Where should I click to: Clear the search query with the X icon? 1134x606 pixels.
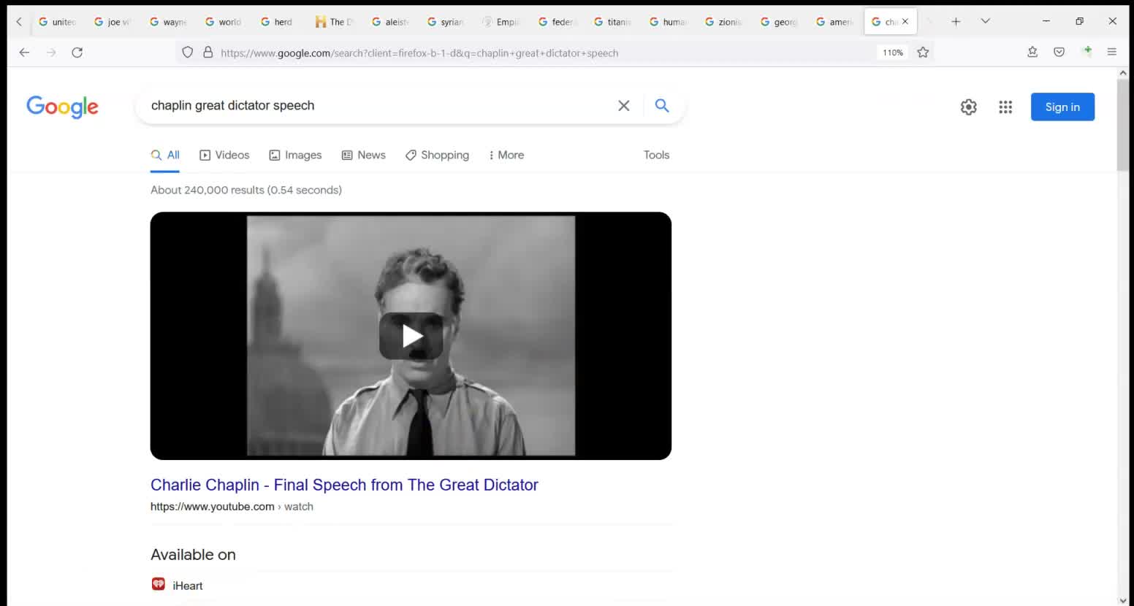click(623, 106)
